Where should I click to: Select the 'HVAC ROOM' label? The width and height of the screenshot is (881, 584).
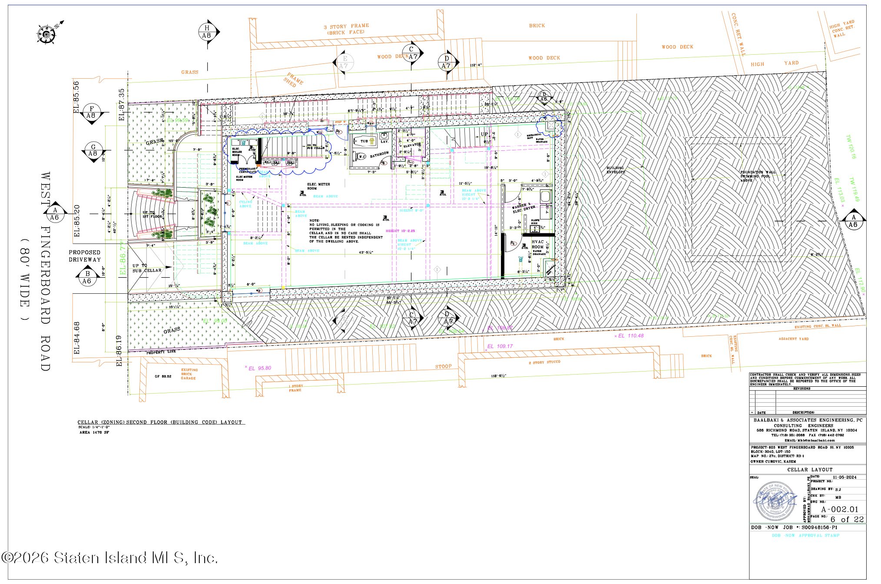[538, 244]
